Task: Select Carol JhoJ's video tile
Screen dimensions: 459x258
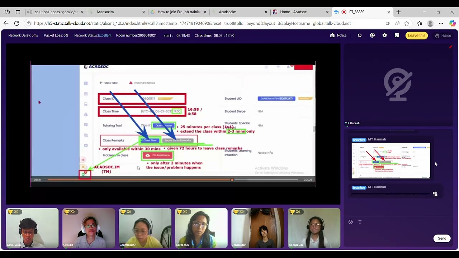Action: [x=201, y=228]
